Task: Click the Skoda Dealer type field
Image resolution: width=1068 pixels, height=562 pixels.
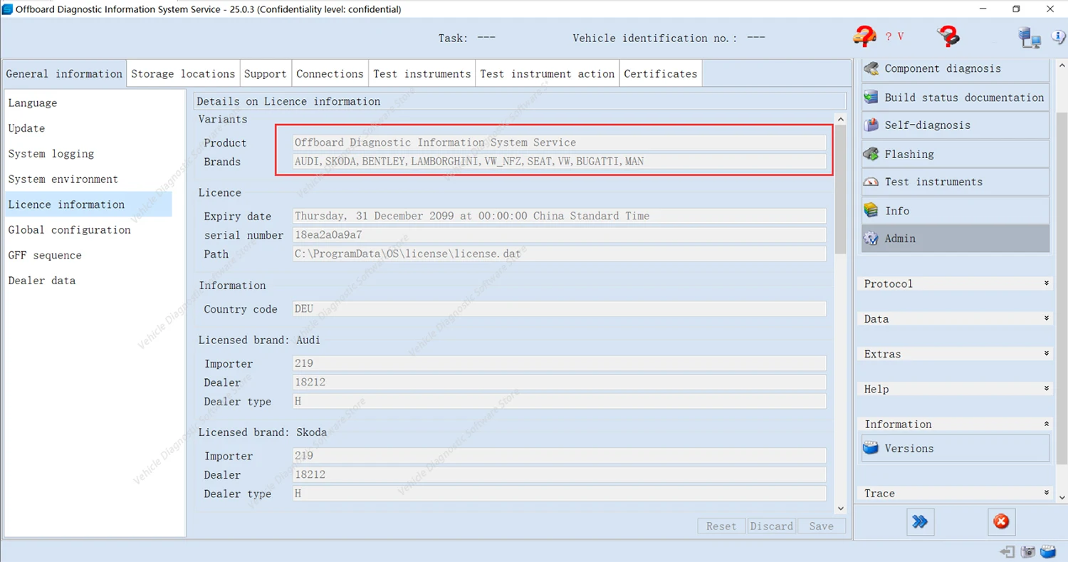Action: (560, 494)
